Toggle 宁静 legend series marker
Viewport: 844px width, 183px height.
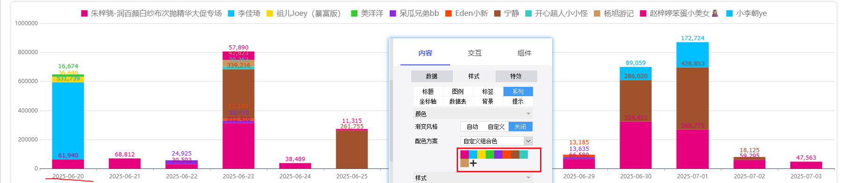497,14
